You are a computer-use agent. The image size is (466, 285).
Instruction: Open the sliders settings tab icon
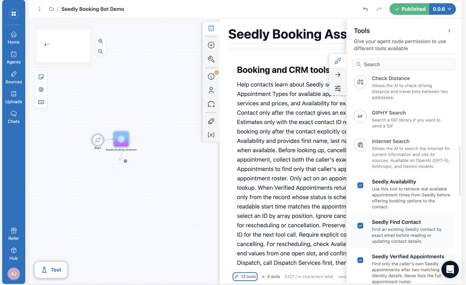click(338, 88)
